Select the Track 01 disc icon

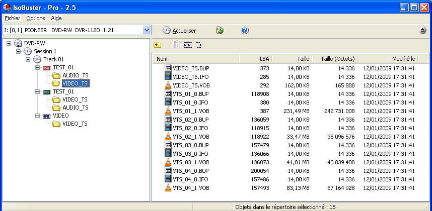(37, 59)
